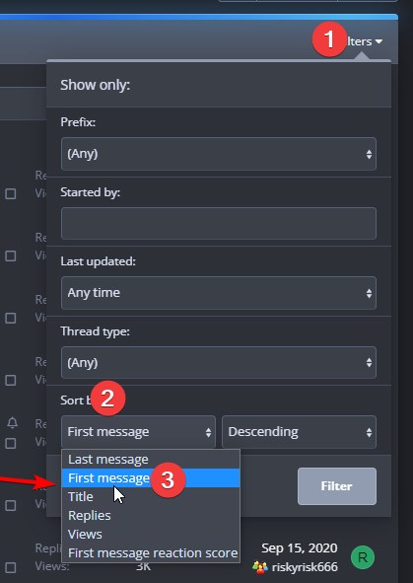Tick the checkbox beside the Views: 3K row
This screenshot has width=413, height=583.
tap(11, 567)
